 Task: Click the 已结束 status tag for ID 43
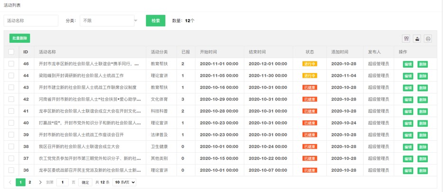tap(310, 88)
